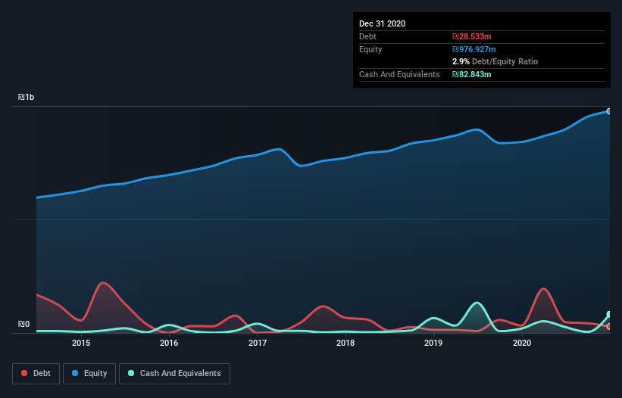Image resolution: width=622 pixels, height=398 pixels.
Task: Select the 2015 x-axis label
Action: tap(81, 343)
